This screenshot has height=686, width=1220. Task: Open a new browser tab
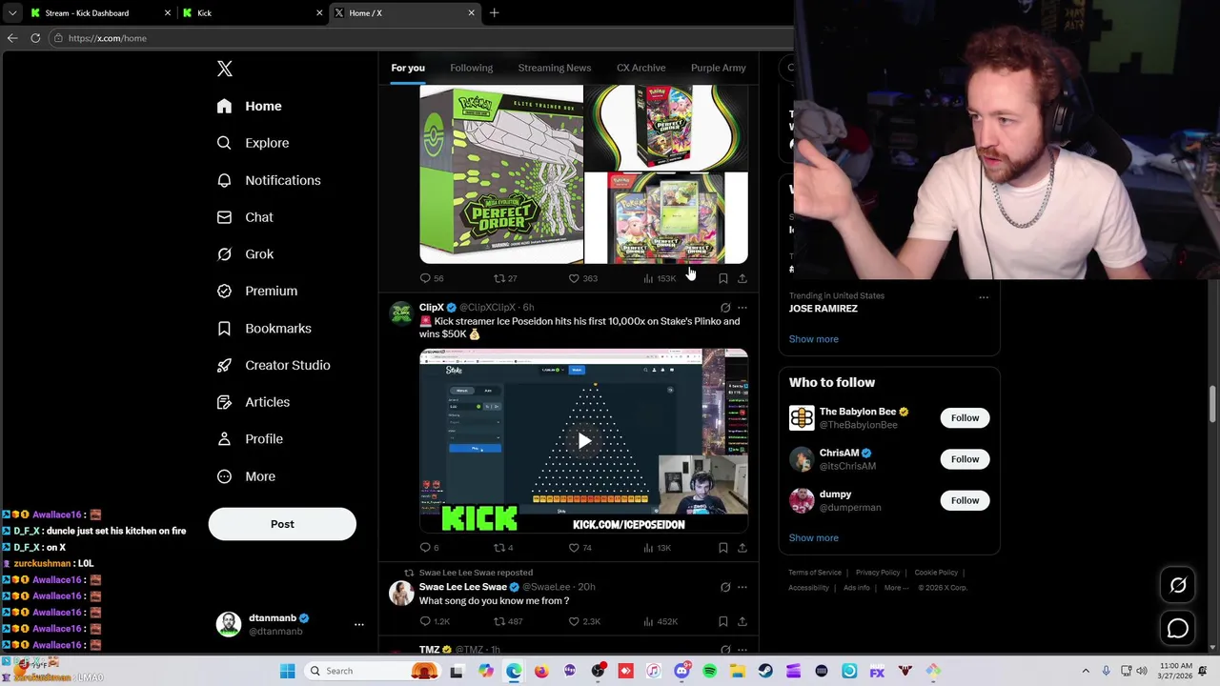(x=494, y=13)
